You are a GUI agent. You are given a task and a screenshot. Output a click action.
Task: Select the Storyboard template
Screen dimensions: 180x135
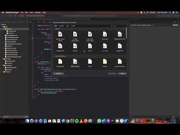60,63
